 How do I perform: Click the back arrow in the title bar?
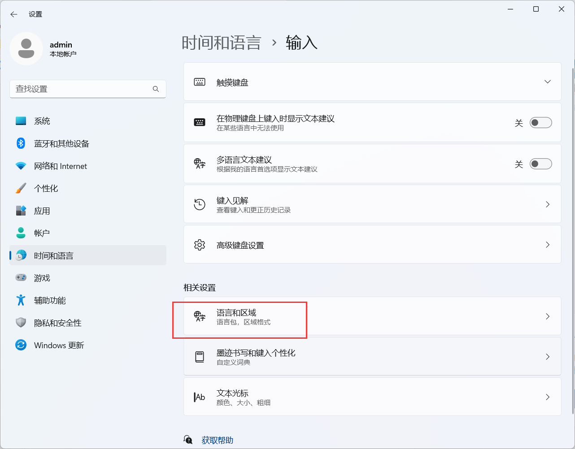pyautogui.click(x=14, y=14)
